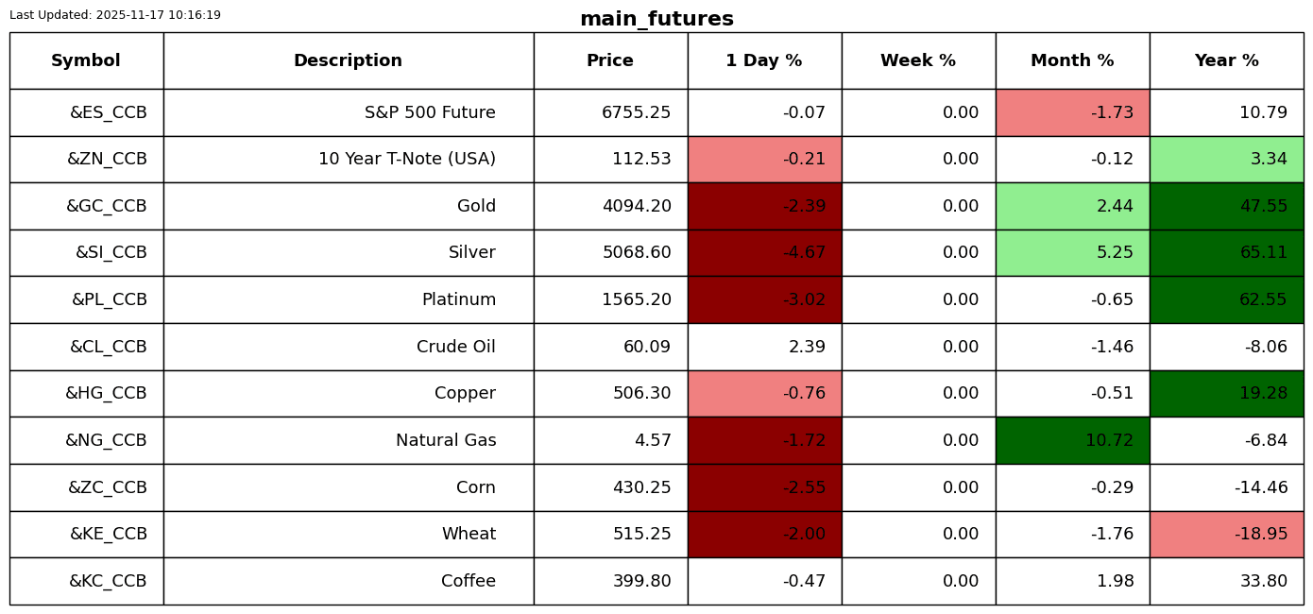Select the Silver price 5068.60
The image size is (1313, 614).
pyautogui.click(x=636, y=253)
